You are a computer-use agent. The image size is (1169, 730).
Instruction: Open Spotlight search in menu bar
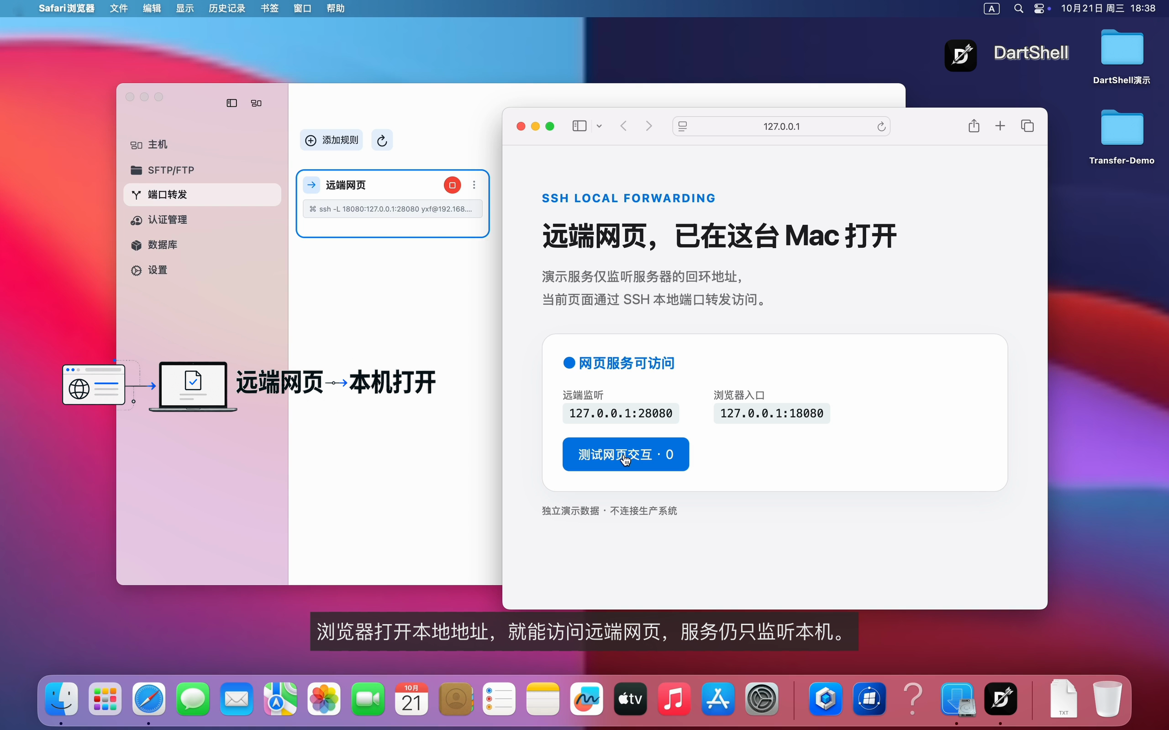[x=1018, y=8]
